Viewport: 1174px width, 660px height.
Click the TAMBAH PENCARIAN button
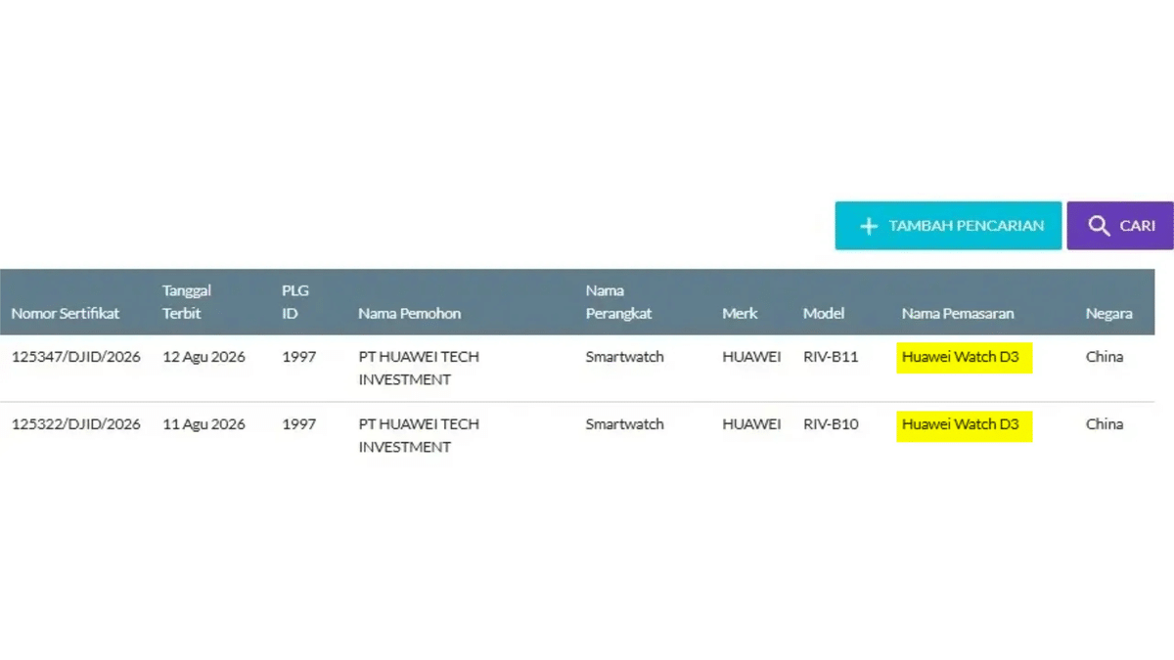[948, 226]
